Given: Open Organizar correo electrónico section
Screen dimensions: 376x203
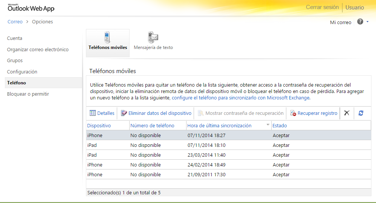Looking at the screenshot, I should 38,49.
